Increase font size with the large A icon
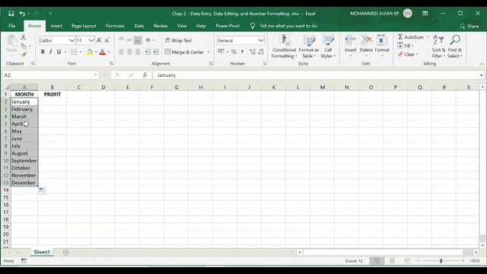 coord(99,40)
